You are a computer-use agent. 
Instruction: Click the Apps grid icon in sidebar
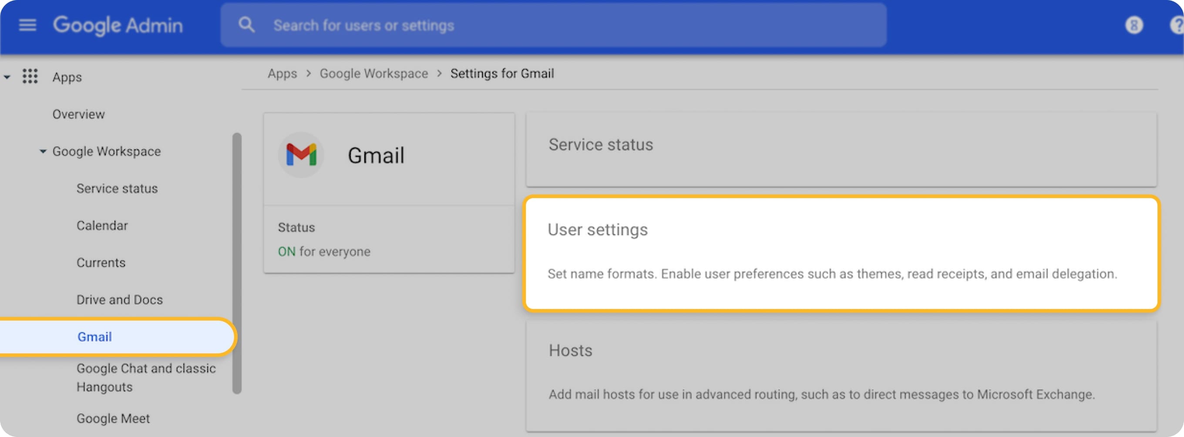30,76
